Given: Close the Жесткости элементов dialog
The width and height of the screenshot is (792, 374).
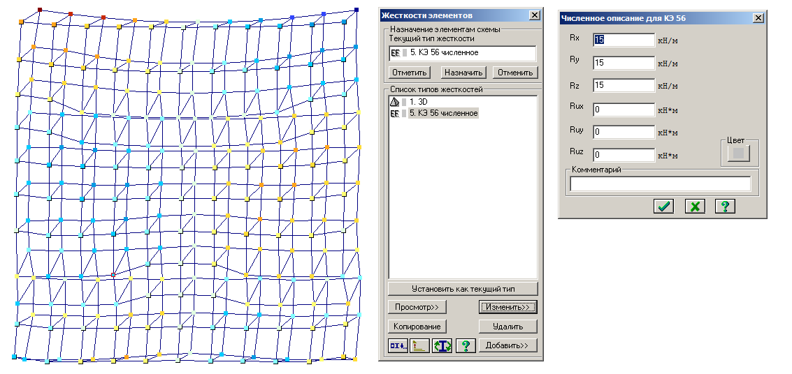Looking at the screenshot, I should point(534,15).
